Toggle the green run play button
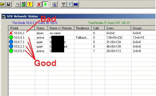 tap(45, 4)
